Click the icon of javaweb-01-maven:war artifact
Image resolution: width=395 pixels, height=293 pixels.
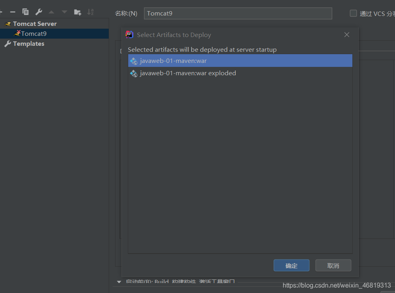point(133,61)
